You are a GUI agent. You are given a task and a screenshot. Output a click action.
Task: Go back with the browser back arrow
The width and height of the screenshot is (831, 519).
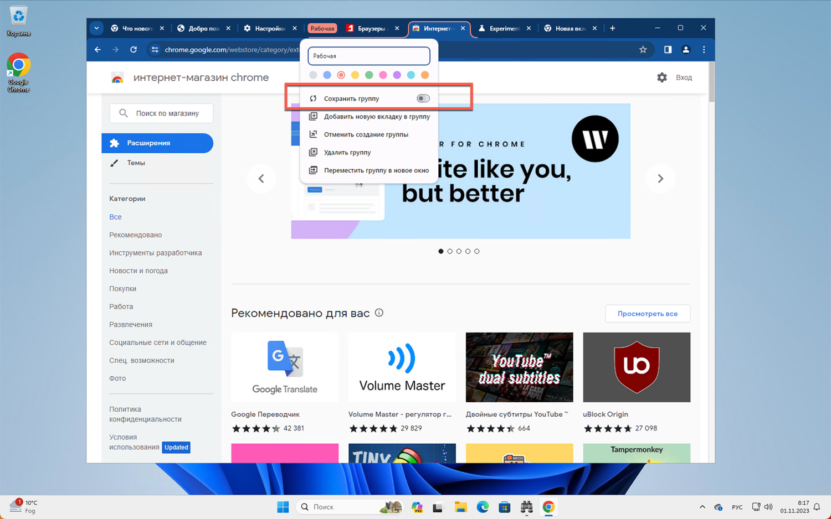(98, 50)
